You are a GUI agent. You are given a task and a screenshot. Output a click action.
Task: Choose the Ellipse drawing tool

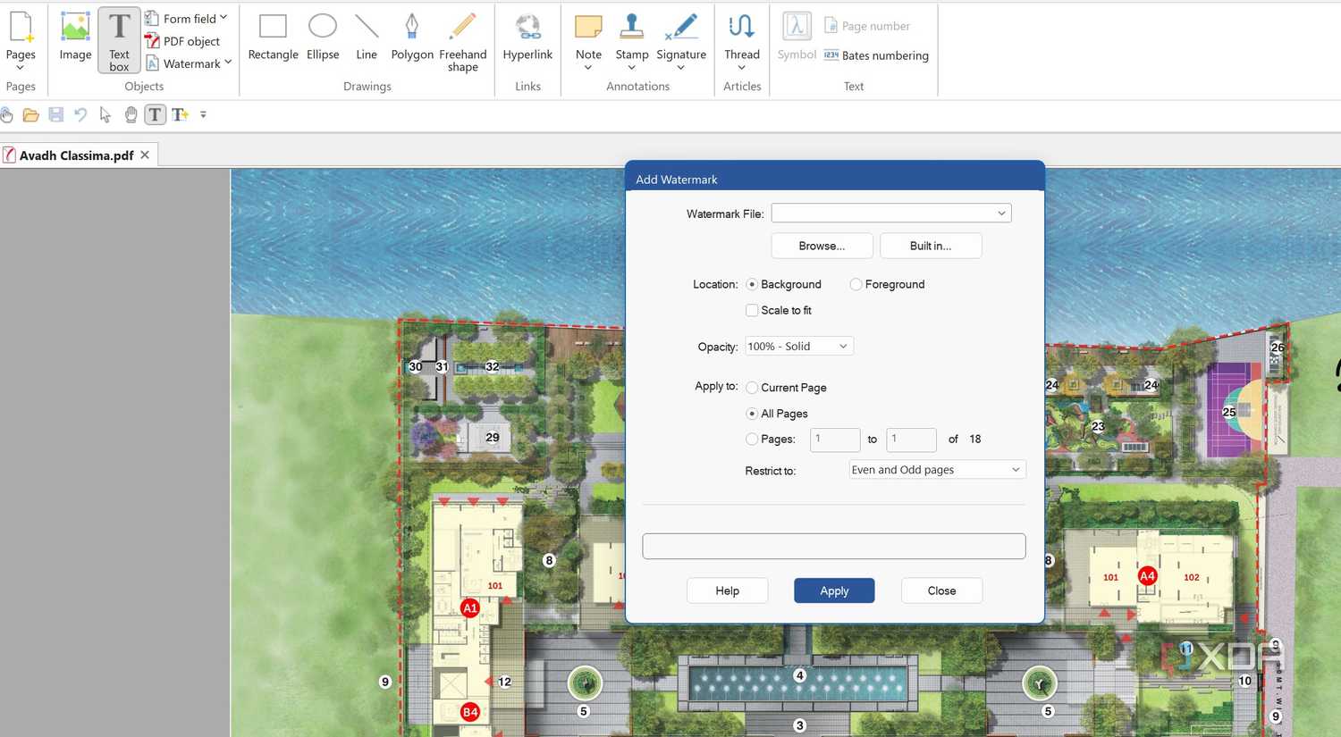(323, 38)
